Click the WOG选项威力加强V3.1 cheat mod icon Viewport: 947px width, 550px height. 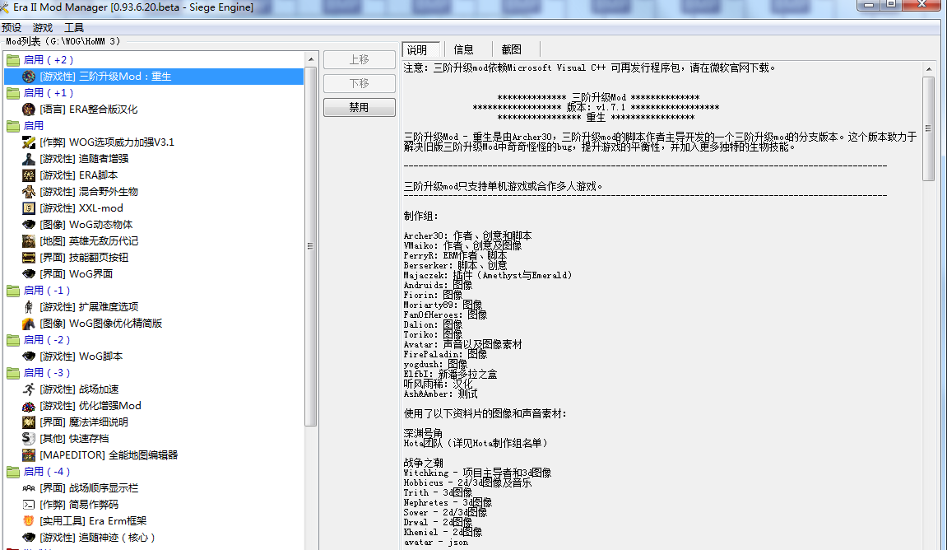tap(29, 142)
